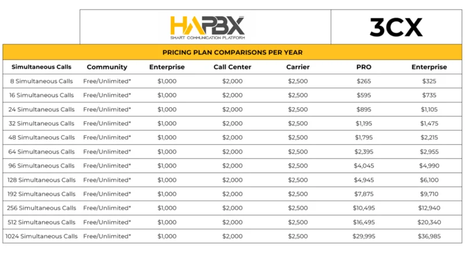Viewport: 465px width, 254px height.
Task: Click the 128 Simultaneous Calls row label
Action: (x=41, y=180)
